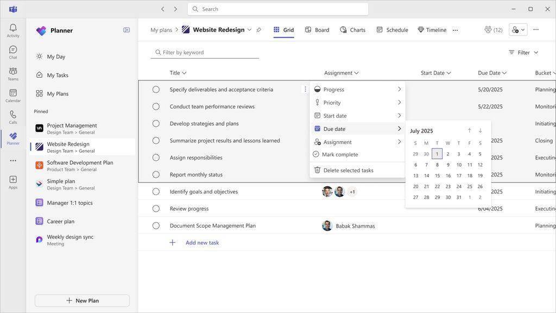Switch to the Timeline tab
The image size is (556, 313).
coord(432,30)
